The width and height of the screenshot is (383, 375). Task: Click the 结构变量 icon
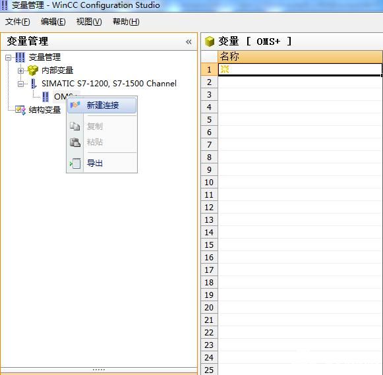20,110
